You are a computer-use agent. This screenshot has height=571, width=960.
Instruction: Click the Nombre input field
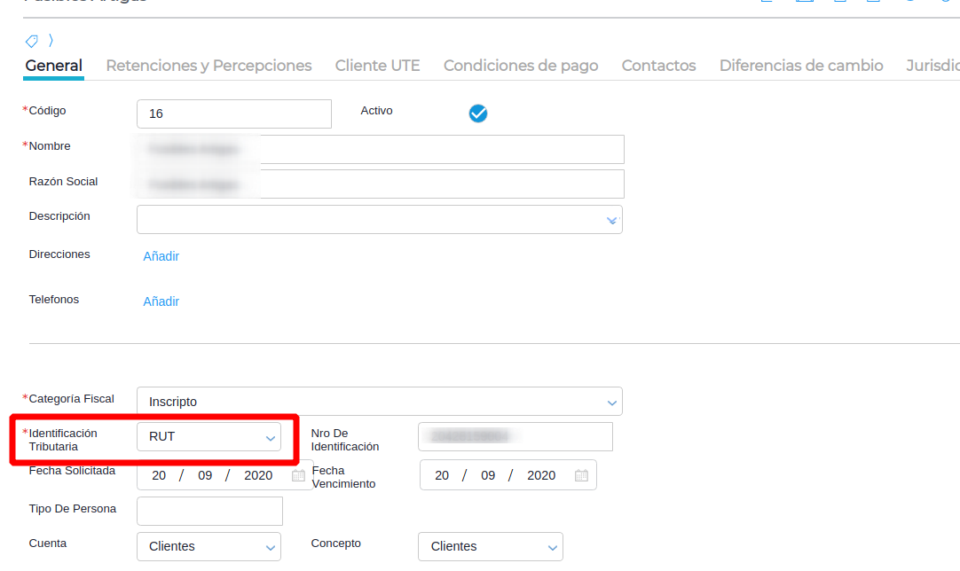tap(381, 149)
